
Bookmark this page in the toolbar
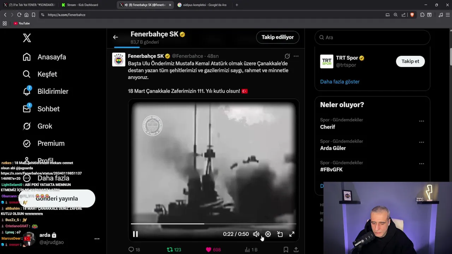[34, 15]
